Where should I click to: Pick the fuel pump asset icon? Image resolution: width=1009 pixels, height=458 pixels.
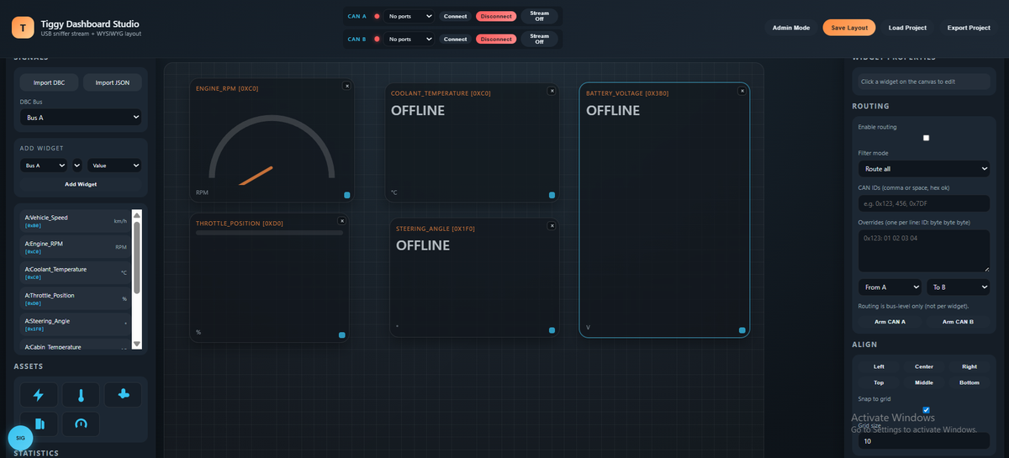38,424
